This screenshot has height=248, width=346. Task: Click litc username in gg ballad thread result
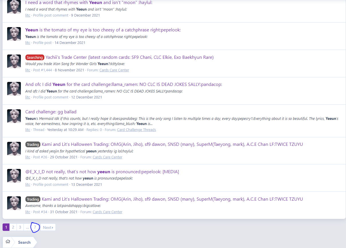(28, 130)
